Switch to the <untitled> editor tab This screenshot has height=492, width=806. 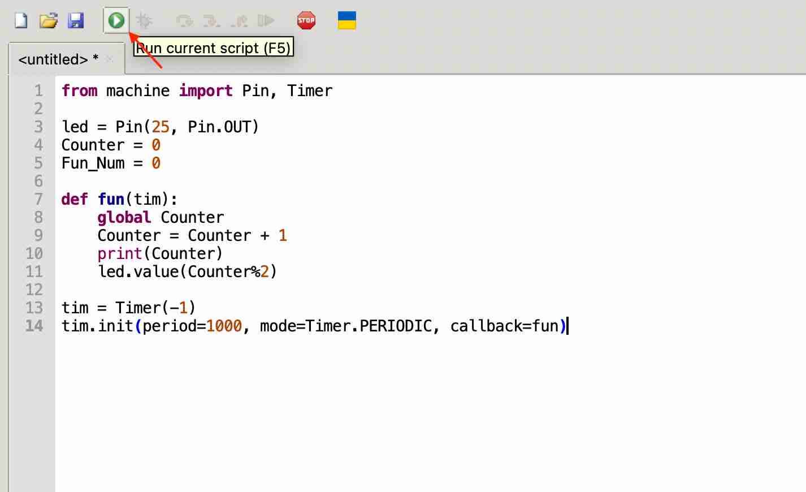coord(59,59)
